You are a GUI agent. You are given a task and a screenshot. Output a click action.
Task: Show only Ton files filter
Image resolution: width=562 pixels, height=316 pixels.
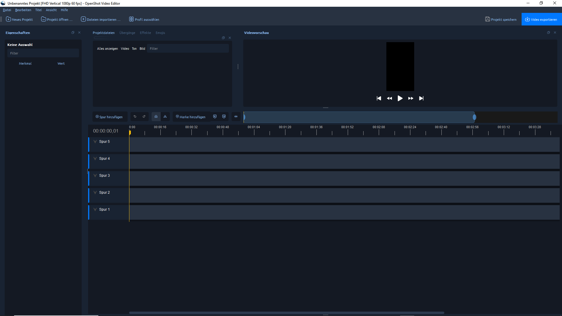click(x=134, y=49)
